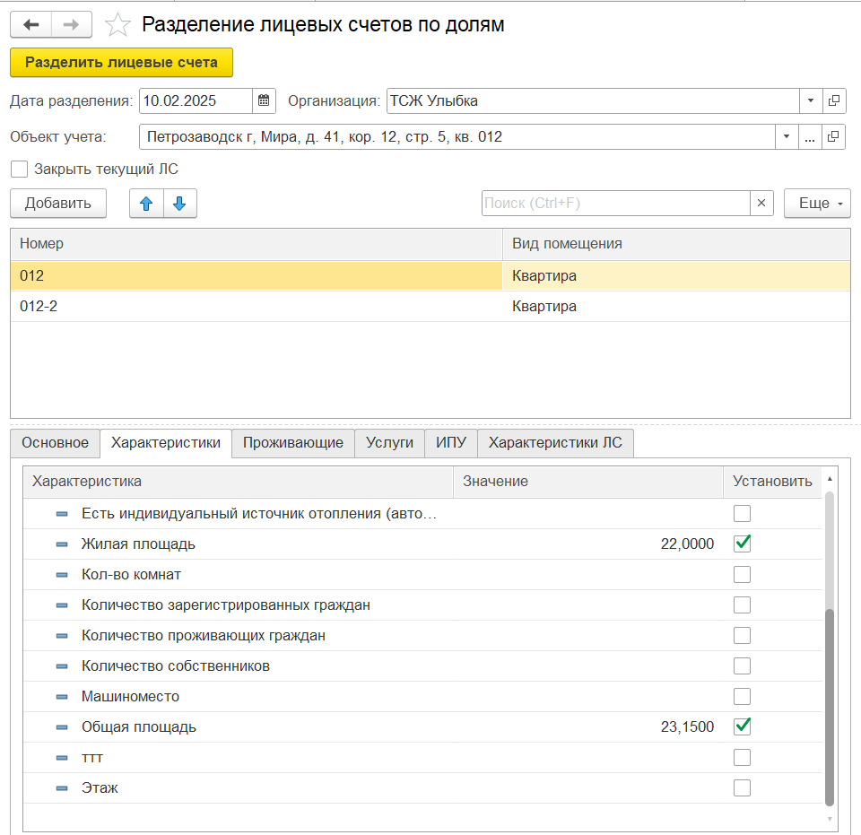Enable the Закрыть текущий ЛС checkbox
This screenshot has height=835, width=861.
19,170
